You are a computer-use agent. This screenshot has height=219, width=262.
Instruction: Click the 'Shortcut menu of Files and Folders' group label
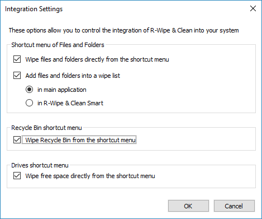click(58, 45)
